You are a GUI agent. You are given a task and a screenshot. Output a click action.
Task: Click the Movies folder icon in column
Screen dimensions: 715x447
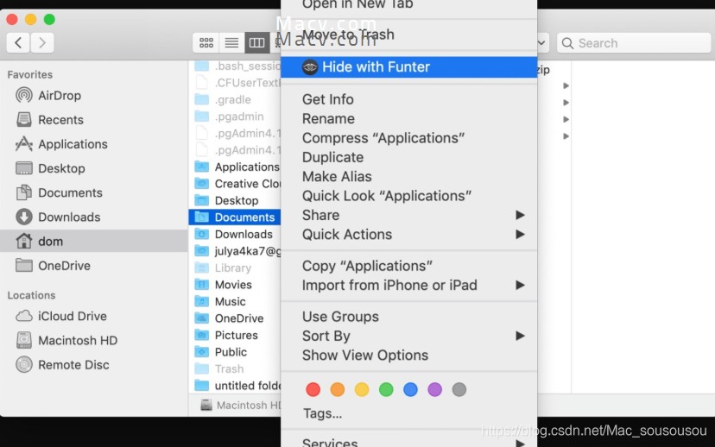click(201, 285)
